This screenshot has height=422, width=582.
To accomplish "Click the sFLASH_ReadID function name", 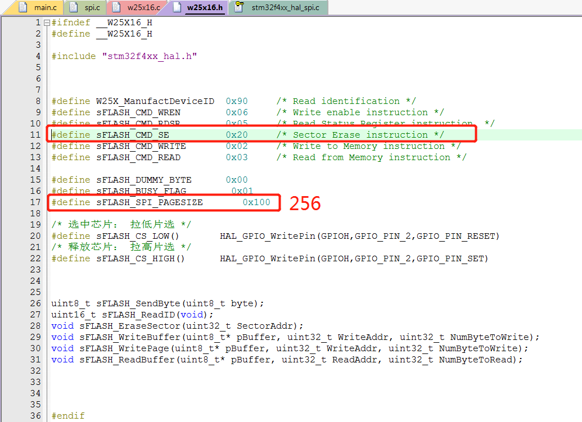I will 138,315.
